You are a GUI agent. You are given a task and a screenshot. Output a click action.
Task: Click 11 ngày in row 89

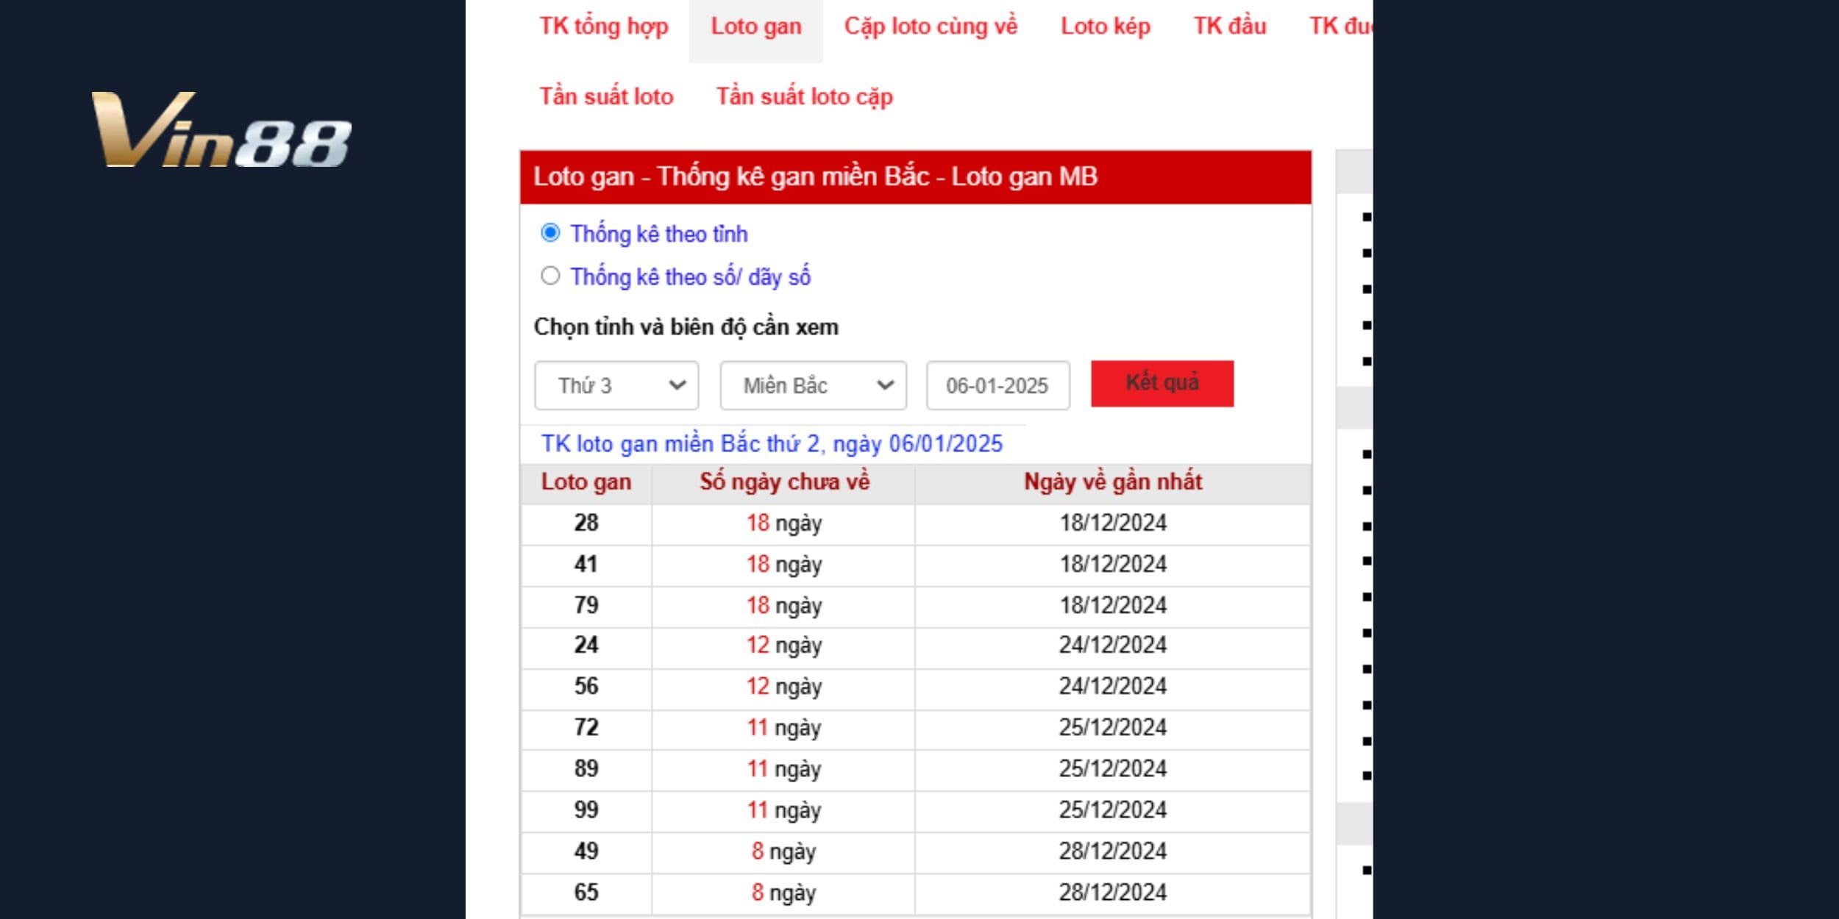pyautogui.click(x=784, y=769)
